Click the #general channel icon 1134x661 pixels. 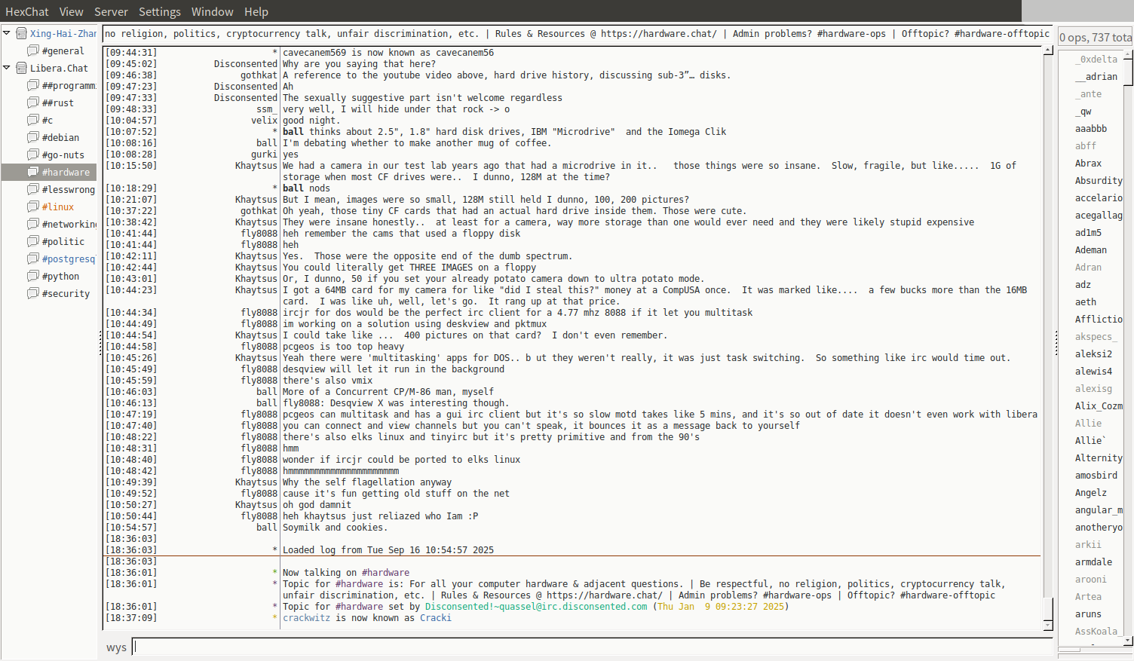33,50
